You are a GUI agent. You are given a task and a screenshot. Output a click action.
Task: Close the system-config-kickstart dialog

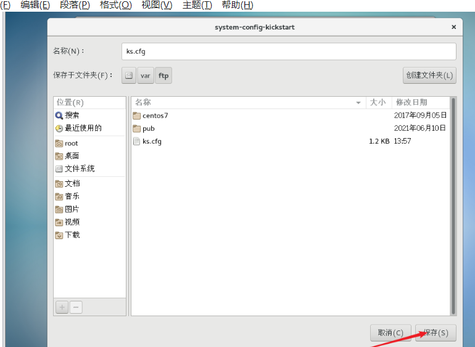[x=454, y=27]
